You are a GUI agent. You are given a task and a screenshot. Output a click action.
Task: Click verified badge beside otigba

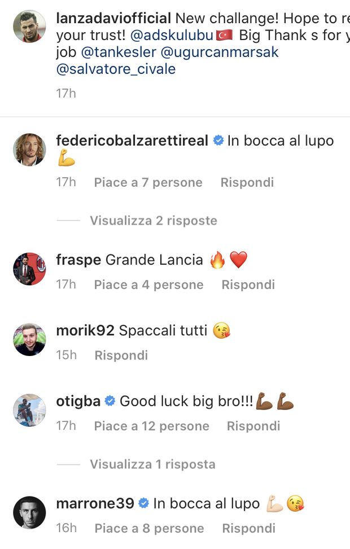pos(110,401)
